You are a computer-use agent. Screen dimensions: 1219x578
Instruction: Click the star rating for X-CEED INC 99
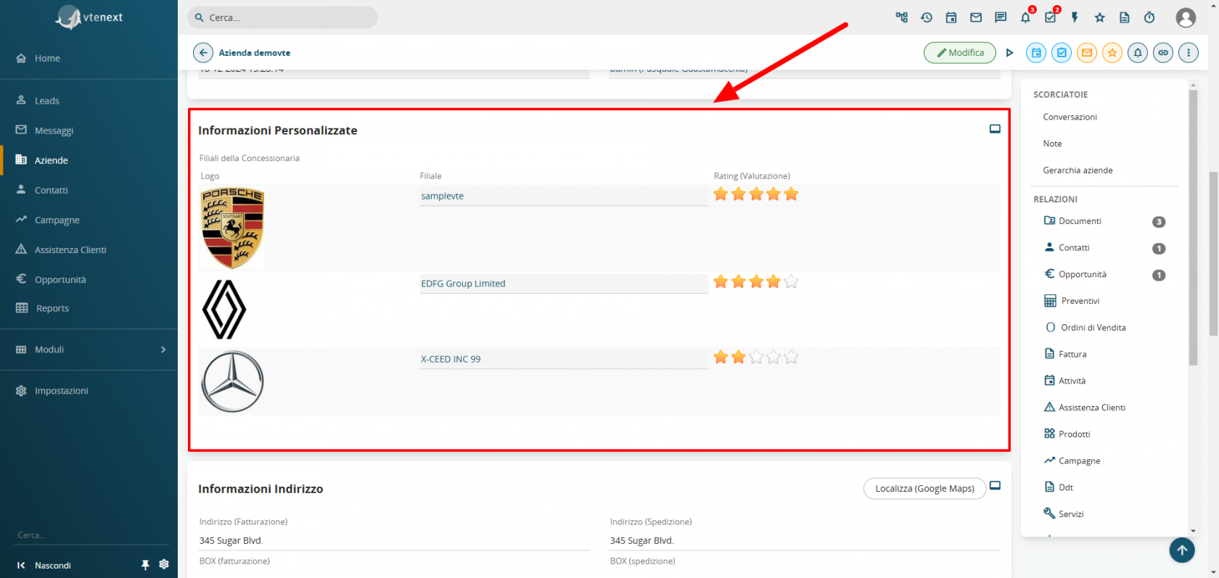point(756,357)
